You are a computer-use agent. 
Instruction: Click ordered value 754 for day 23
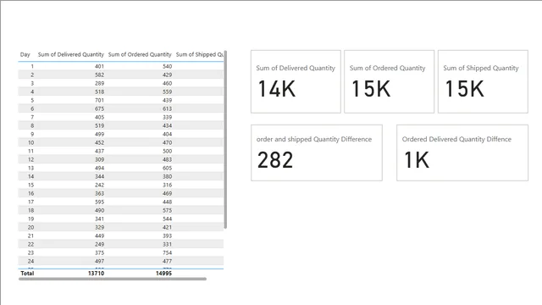click(x=168, y=252)
